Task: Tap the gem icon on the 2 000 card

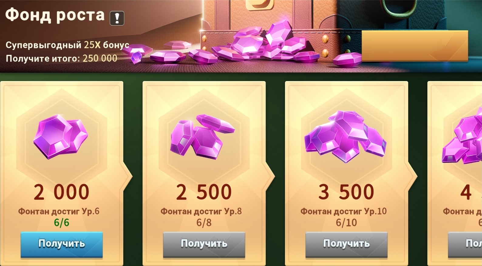Action: click(x=61, y=136)
